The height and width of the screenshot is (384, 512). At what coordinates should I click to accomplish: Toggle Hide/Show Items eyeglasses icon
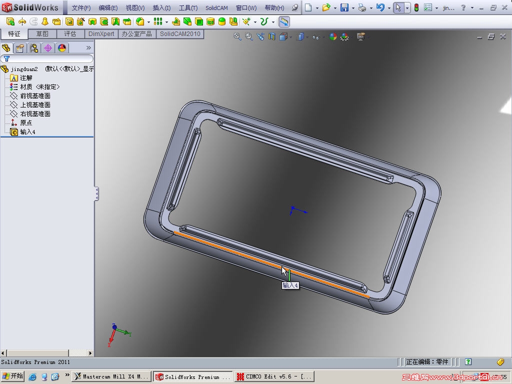(315, 36)
